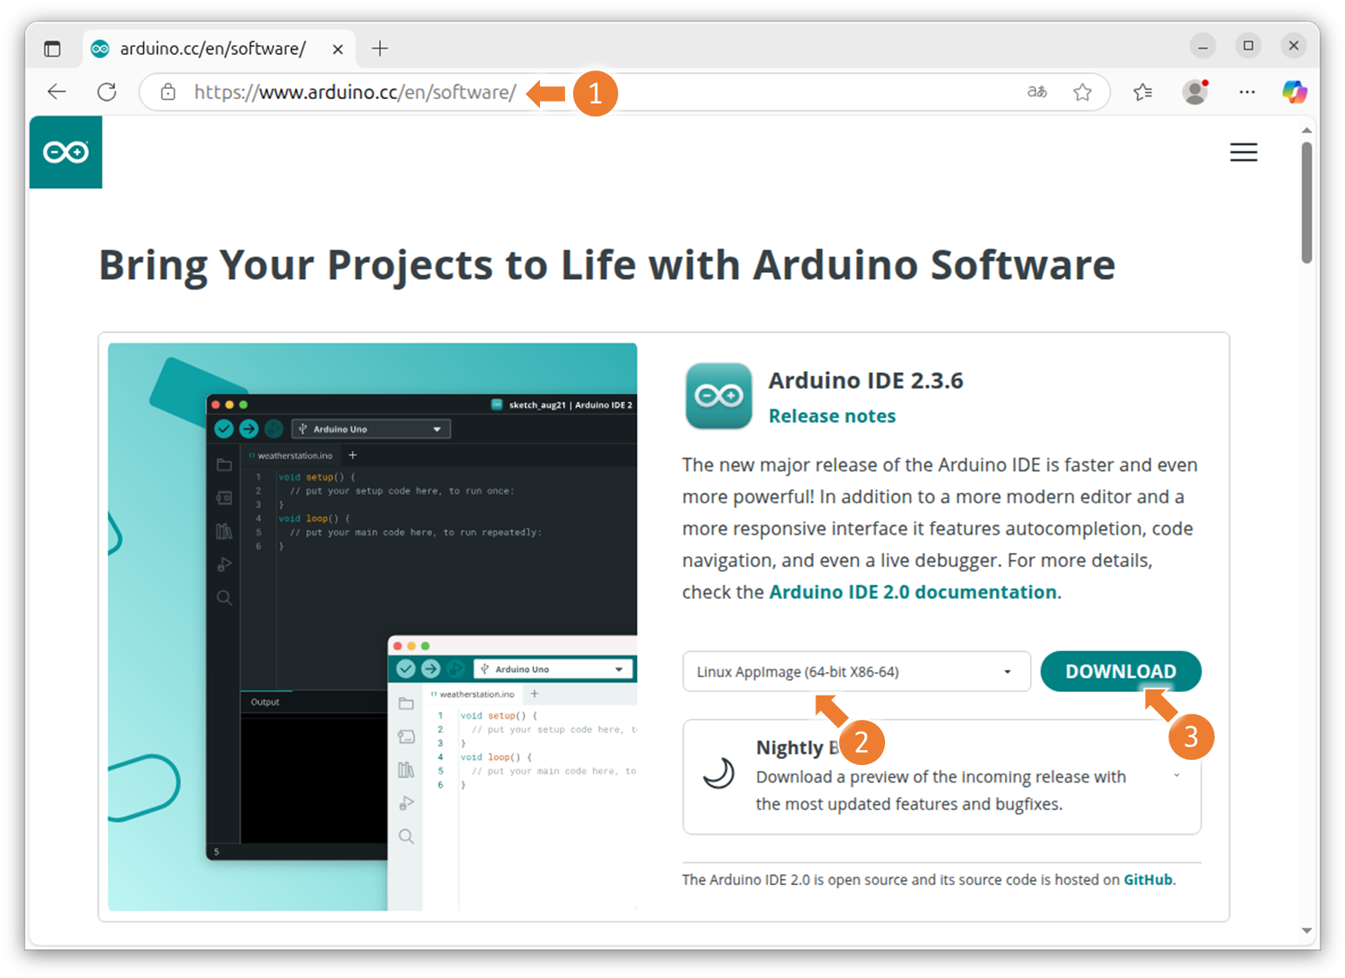1345x978 pixels.
Task: Open the tab actions menu icon
Action: point(52,49)
